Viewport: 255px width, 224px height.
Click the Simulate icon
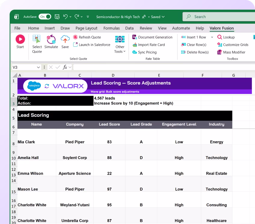tap(51, 39)
